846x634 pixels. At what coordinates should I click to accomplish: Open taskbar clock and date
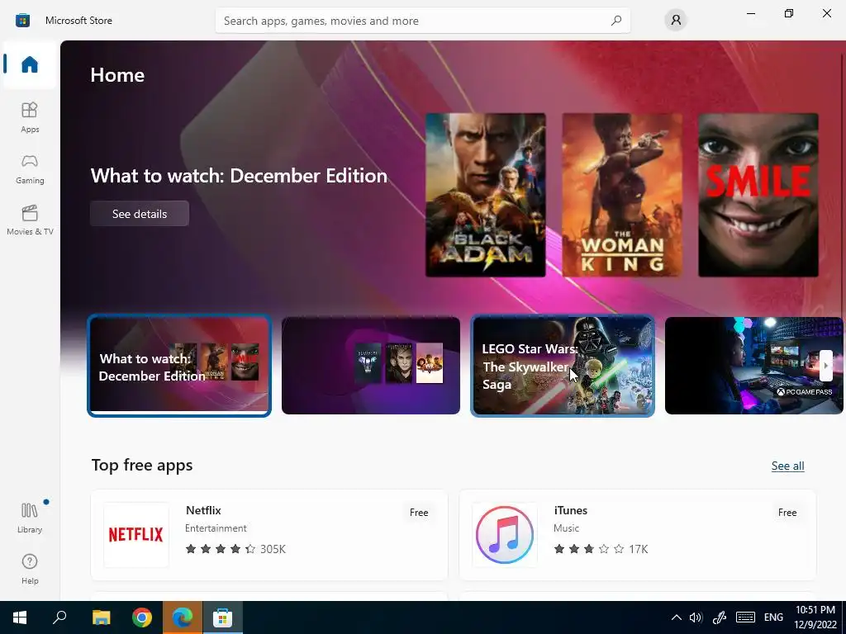tap(815, 617)
